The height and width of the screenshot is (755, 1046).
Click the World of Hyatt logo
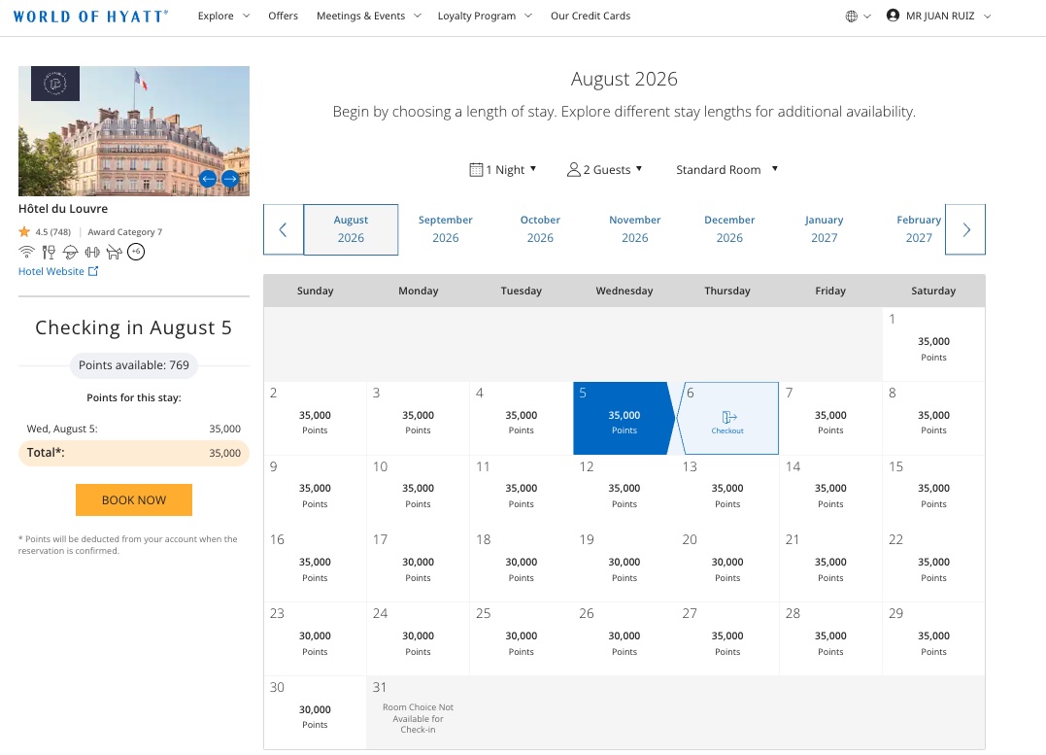tap(90, 16)
